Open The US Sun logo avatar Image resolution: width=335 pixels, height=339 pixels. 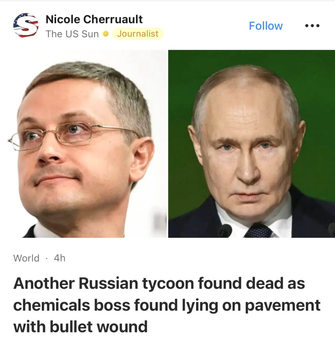[x=26, y=25]
